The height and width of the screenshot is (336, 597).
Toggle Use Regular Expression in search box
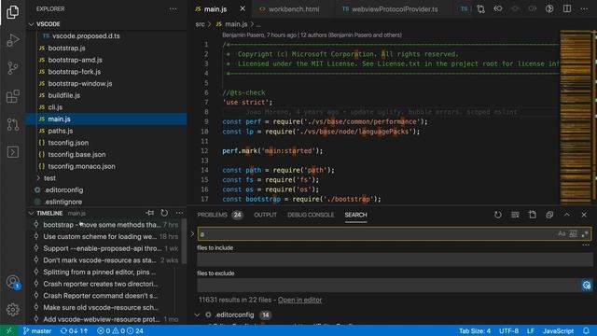[585, 233]
